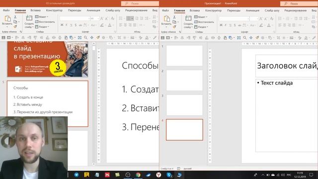Click the font color A in left window
This screenshot has height=179, width=318.
pyautogui.click(x=110, y=25)
